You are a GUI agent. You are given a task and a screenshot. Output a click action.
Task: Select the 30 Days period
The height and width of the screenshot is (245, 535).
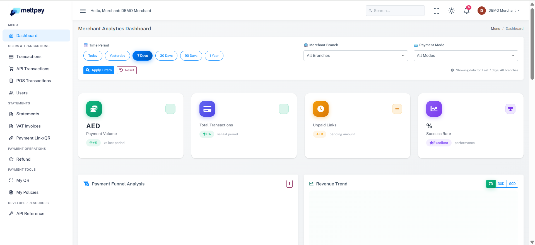pos(166,56)
